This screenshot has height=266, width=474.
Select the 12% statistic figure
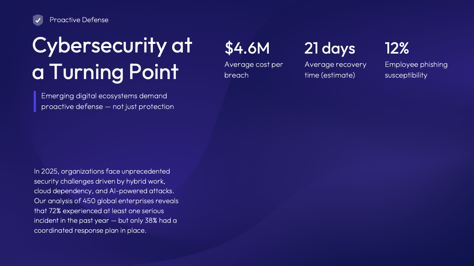tap(397, 48)
